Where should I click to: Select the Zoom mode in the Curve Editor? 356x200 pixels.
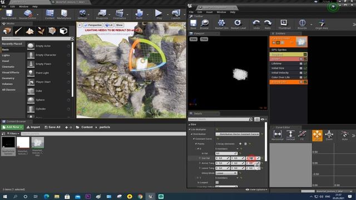coord(329,136)
